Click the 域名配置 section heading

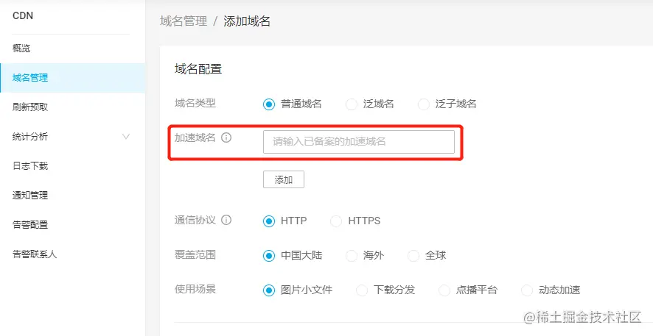pos(198,69)
